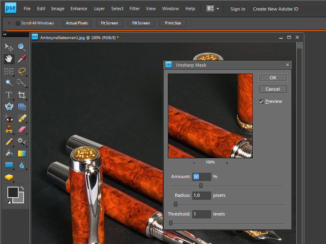Select the Zoom tool
The image size is (326, 244).
[x=22, y=48]
